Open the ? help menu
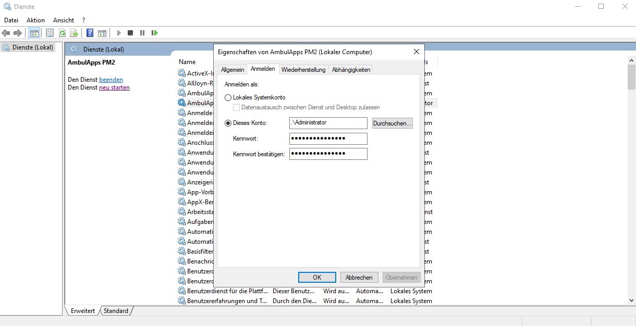Screen dimensions: 636x326 click(x=83, y=20)
